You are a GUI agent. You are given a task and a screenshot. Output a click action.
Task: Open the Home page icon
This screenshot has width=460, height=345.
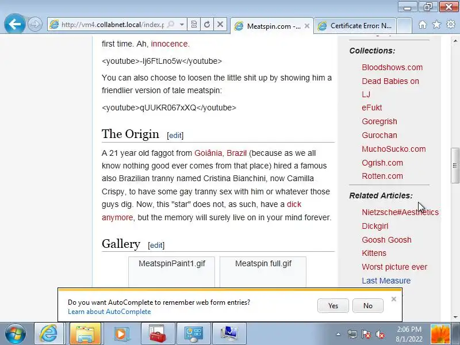pos(423,24)
